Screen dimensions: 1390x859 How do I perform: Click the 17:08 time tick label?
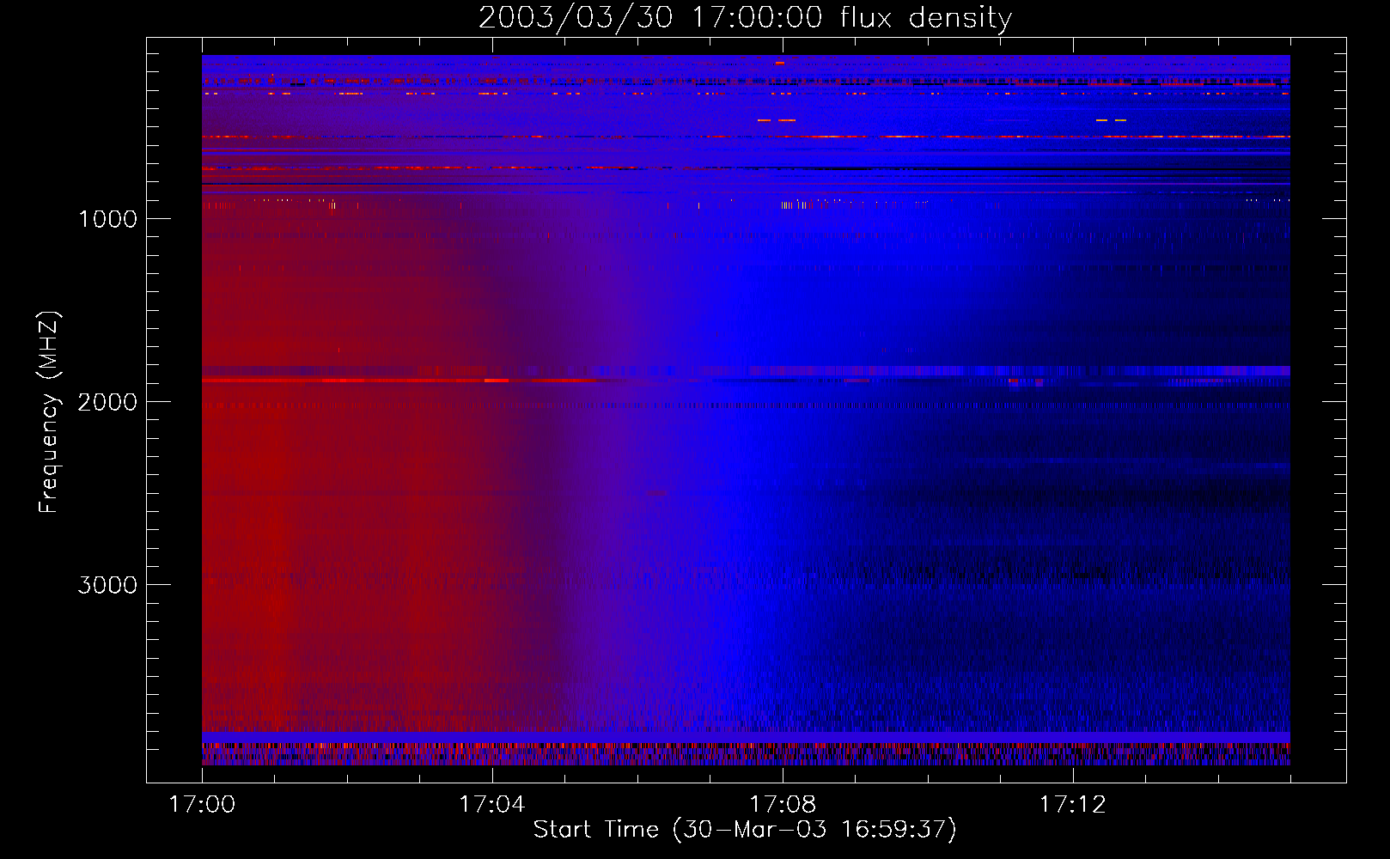[x=783, y=805]
